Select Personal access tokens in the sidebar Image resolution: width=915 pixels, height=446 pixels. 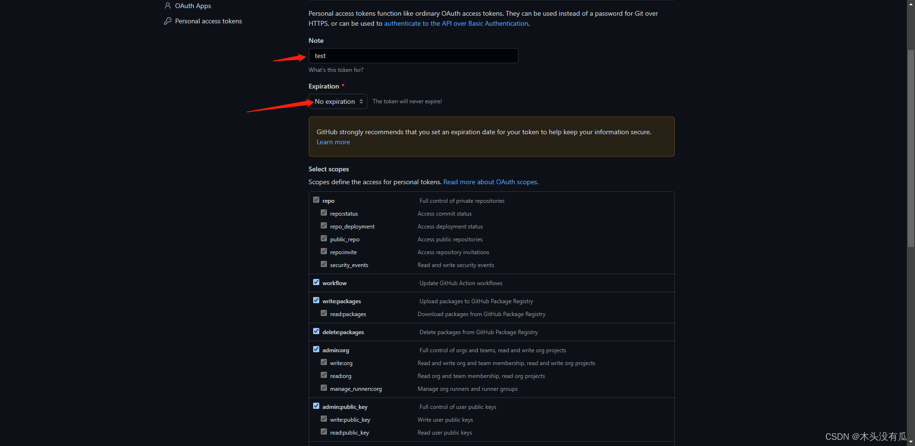coord(208,21)
